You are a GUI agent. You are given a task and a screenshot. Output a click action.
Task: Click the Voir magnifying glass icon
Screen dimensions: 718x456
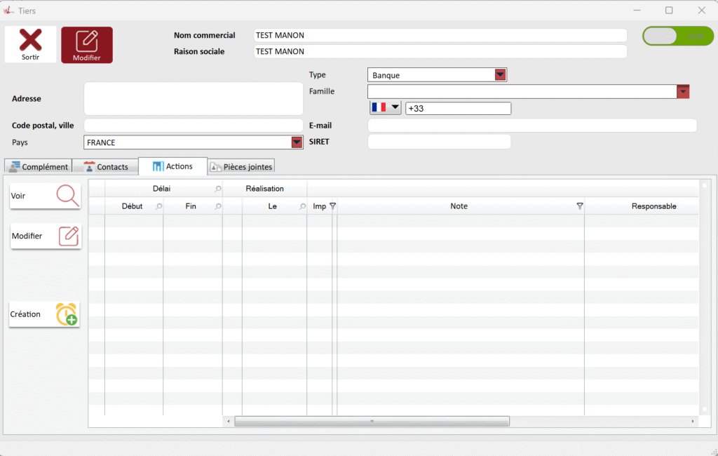pos(67,196)
